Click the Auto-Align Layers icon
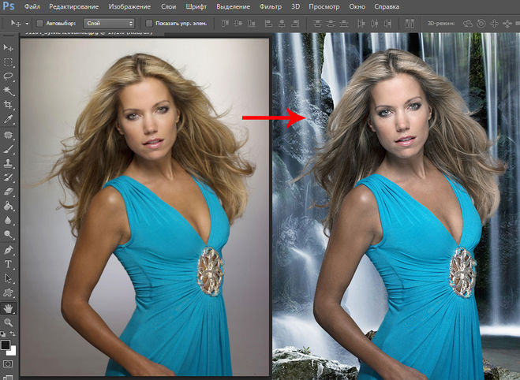This screenshot has height=380, width=520. [x=410, y=24]
